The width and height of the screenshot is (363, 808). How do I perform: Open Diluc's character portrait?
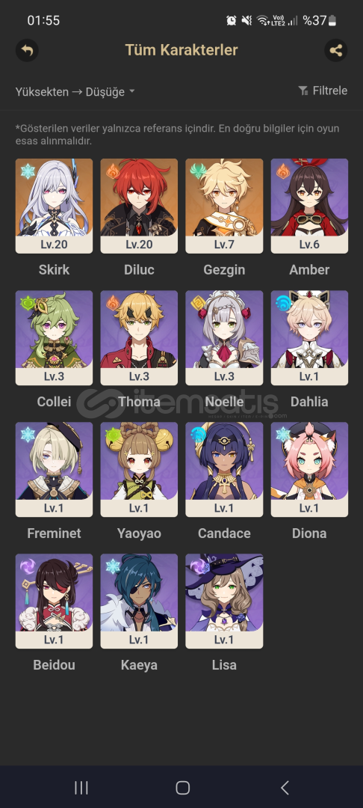point(139,206)
